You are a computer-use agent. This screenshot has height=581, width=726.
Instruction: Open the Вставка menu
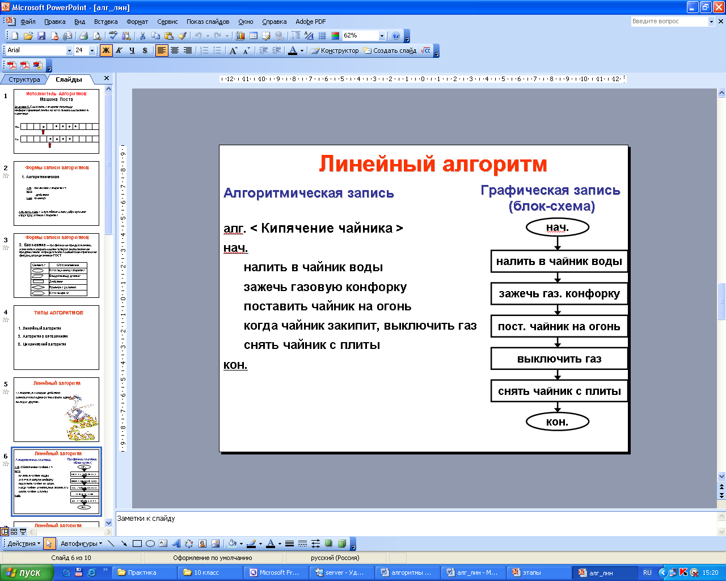[105, 22]
